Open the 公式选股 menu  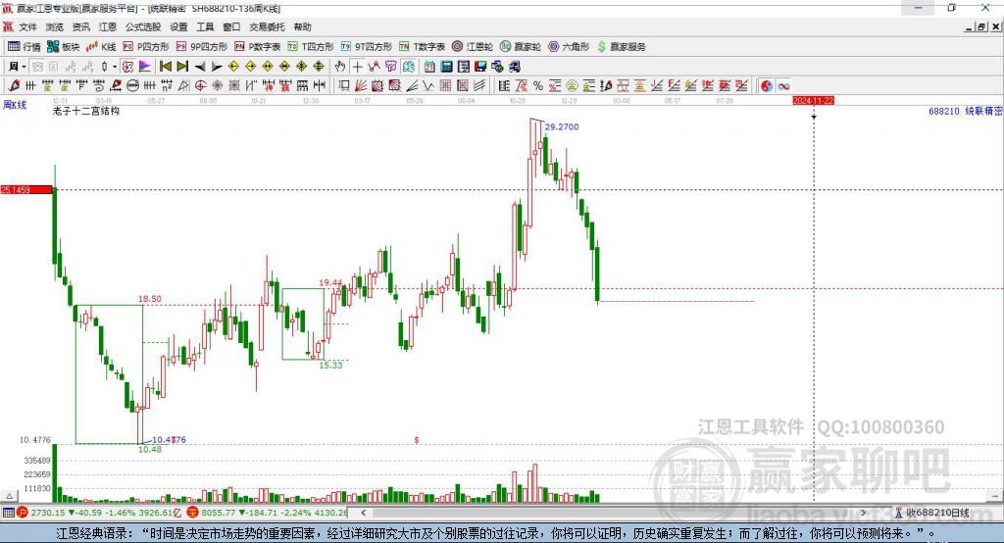[x=143, y=26]
